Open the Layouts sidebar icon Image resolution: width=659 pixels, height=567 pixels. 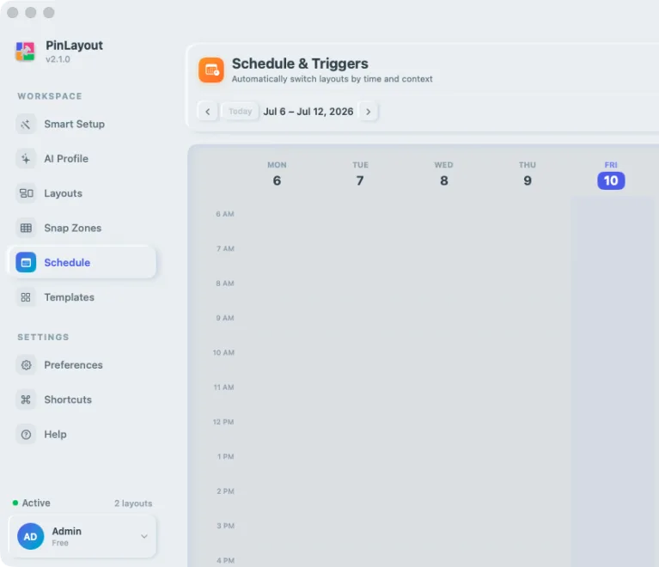(x=26, y=193)
